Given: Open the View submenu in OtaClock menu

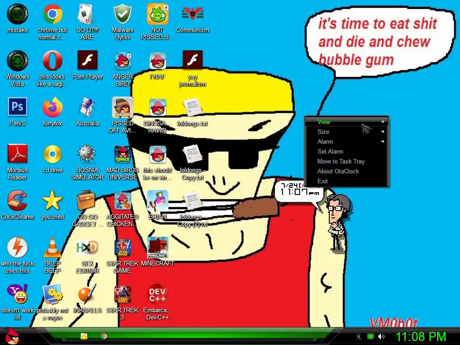Looking at the screenshot, I should pyautogui.click(x=347, y=122).
